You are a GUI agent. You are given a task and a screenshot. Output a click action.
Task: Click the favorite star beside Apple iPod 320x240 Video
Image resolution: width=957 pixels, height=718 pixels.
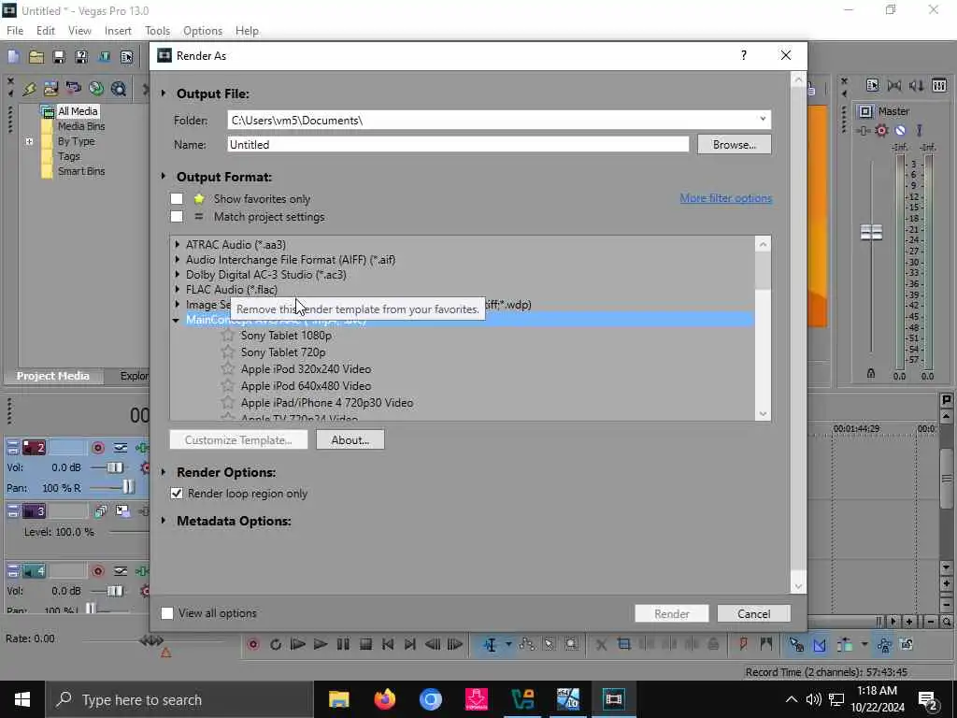pos(228,368)
